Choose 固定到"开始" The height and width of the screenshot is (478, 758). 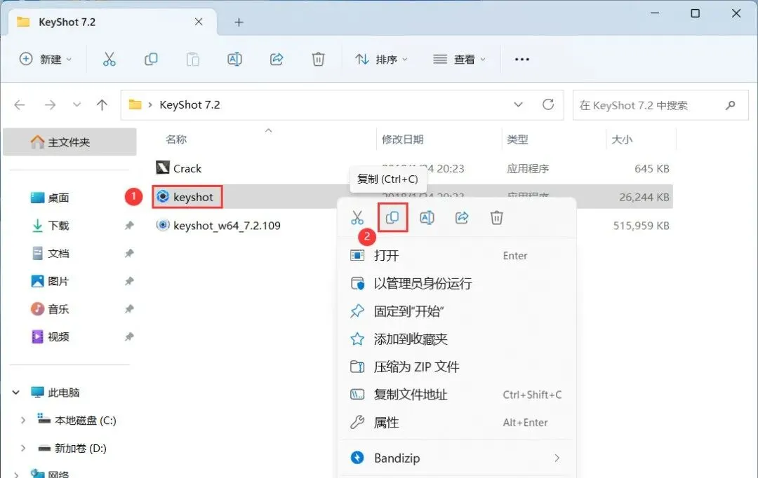(x=458, y=311)
